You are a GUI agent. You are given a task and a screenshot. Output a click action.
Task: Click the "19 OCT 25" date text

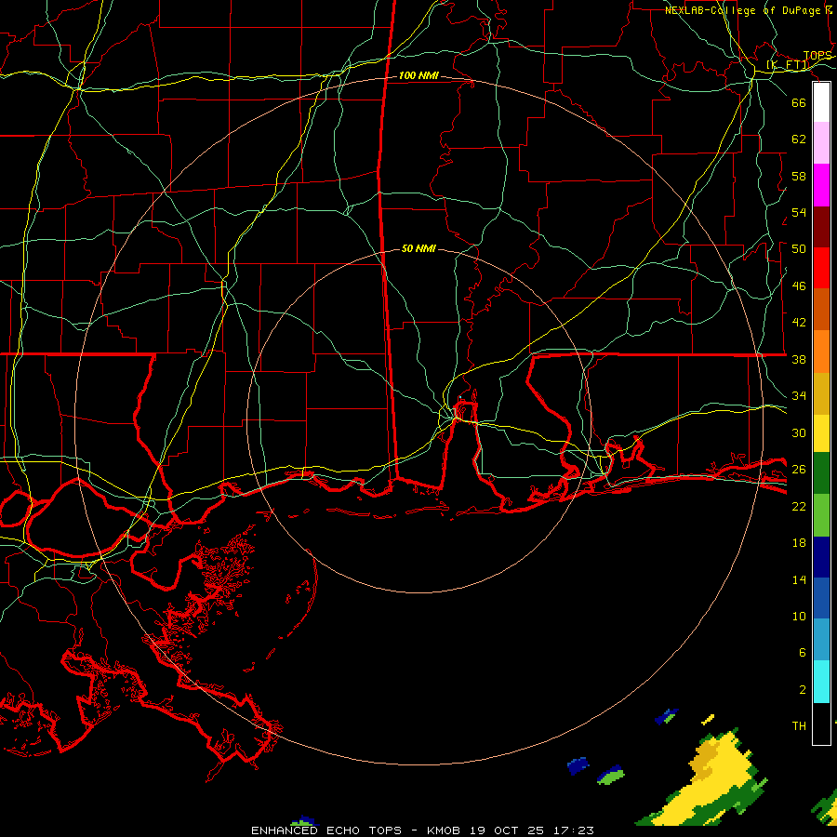tap(507, 830)
